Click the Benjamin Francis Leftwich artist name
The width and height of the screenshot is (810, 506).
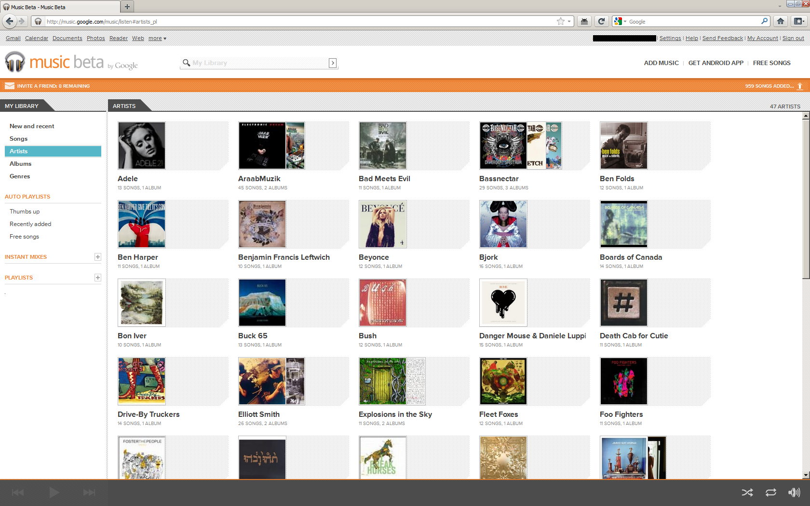point(284,257)
